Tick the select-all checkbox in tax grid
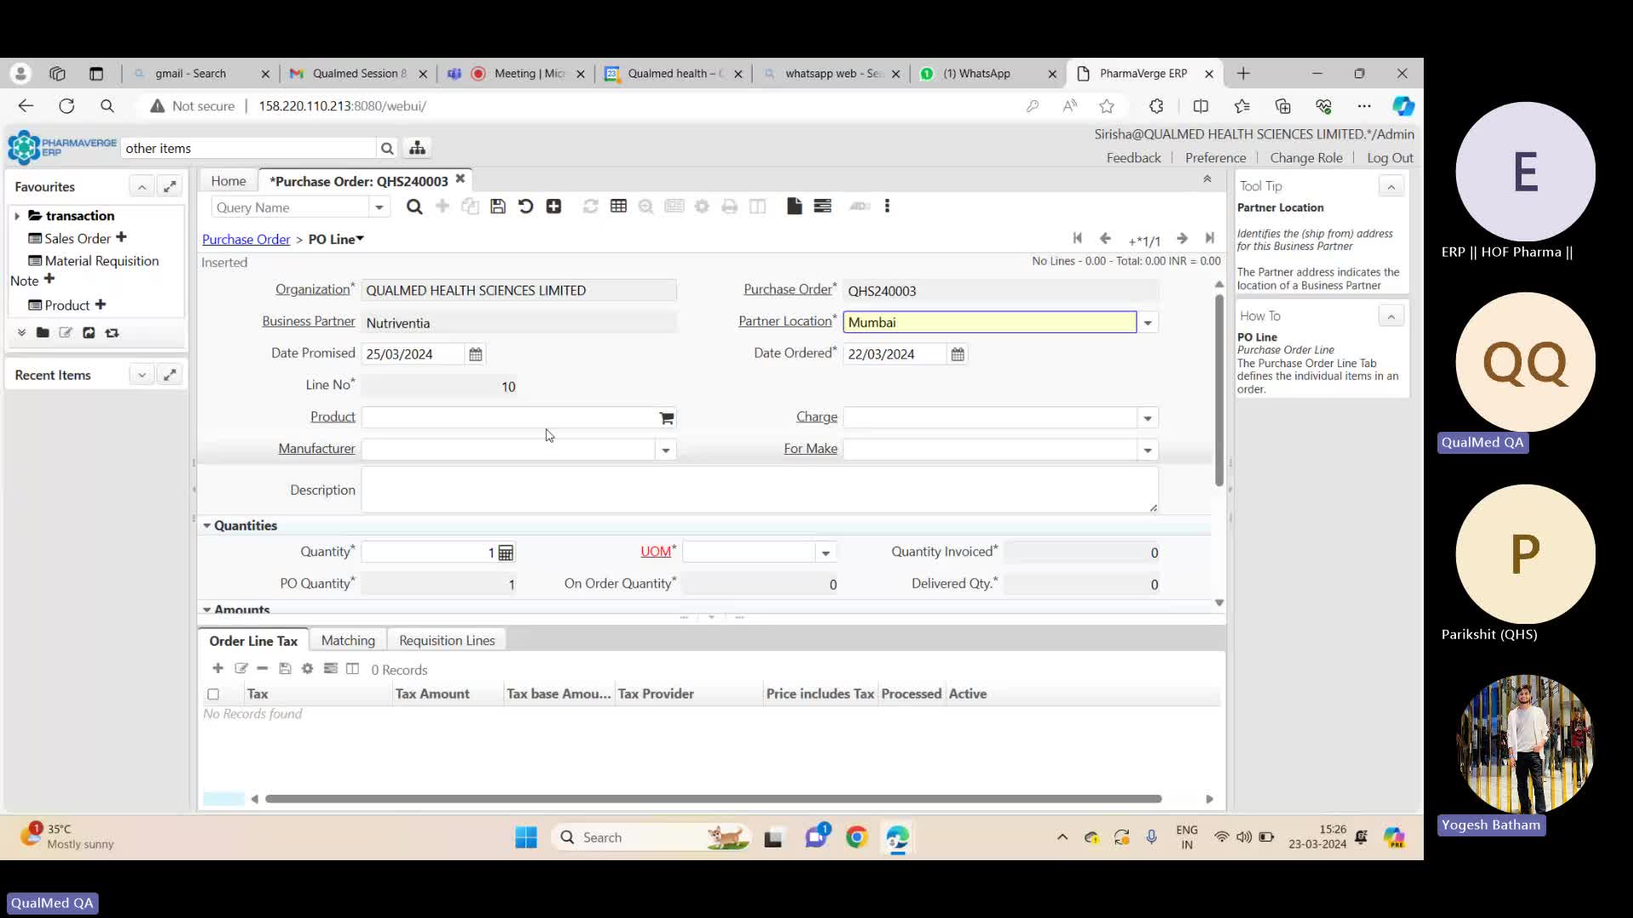 coord(213,694)
